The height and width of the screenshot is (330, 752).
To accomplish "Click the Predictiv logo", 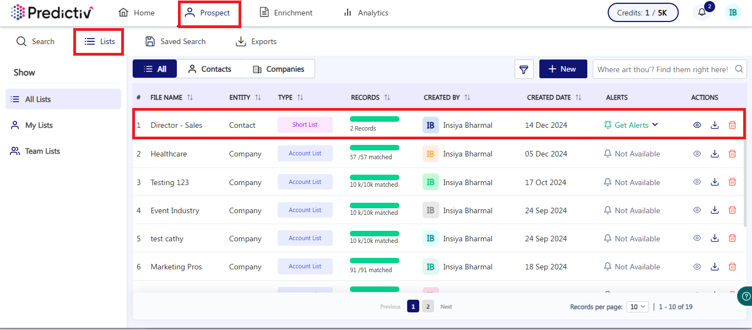I will coord(52,12).
